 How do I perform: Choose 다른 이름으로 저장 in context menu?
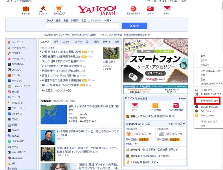tap(211, 71)
